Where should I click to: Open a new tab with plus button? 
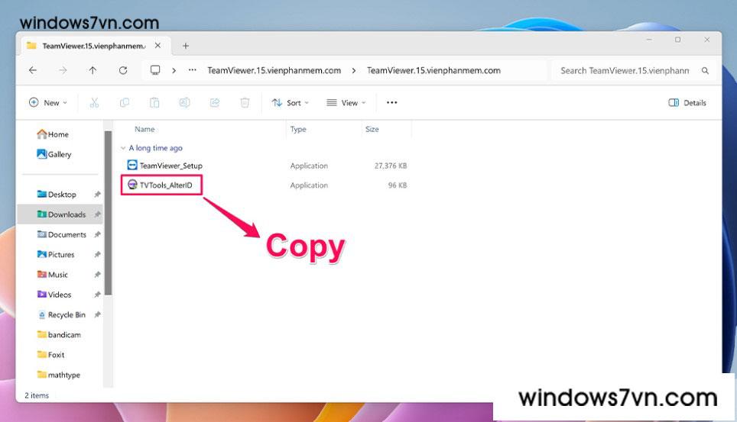click(x=186, y=46)
